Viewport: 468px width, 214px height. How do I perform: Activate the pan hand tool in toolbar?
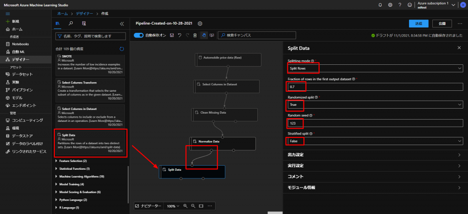[204, 35]
